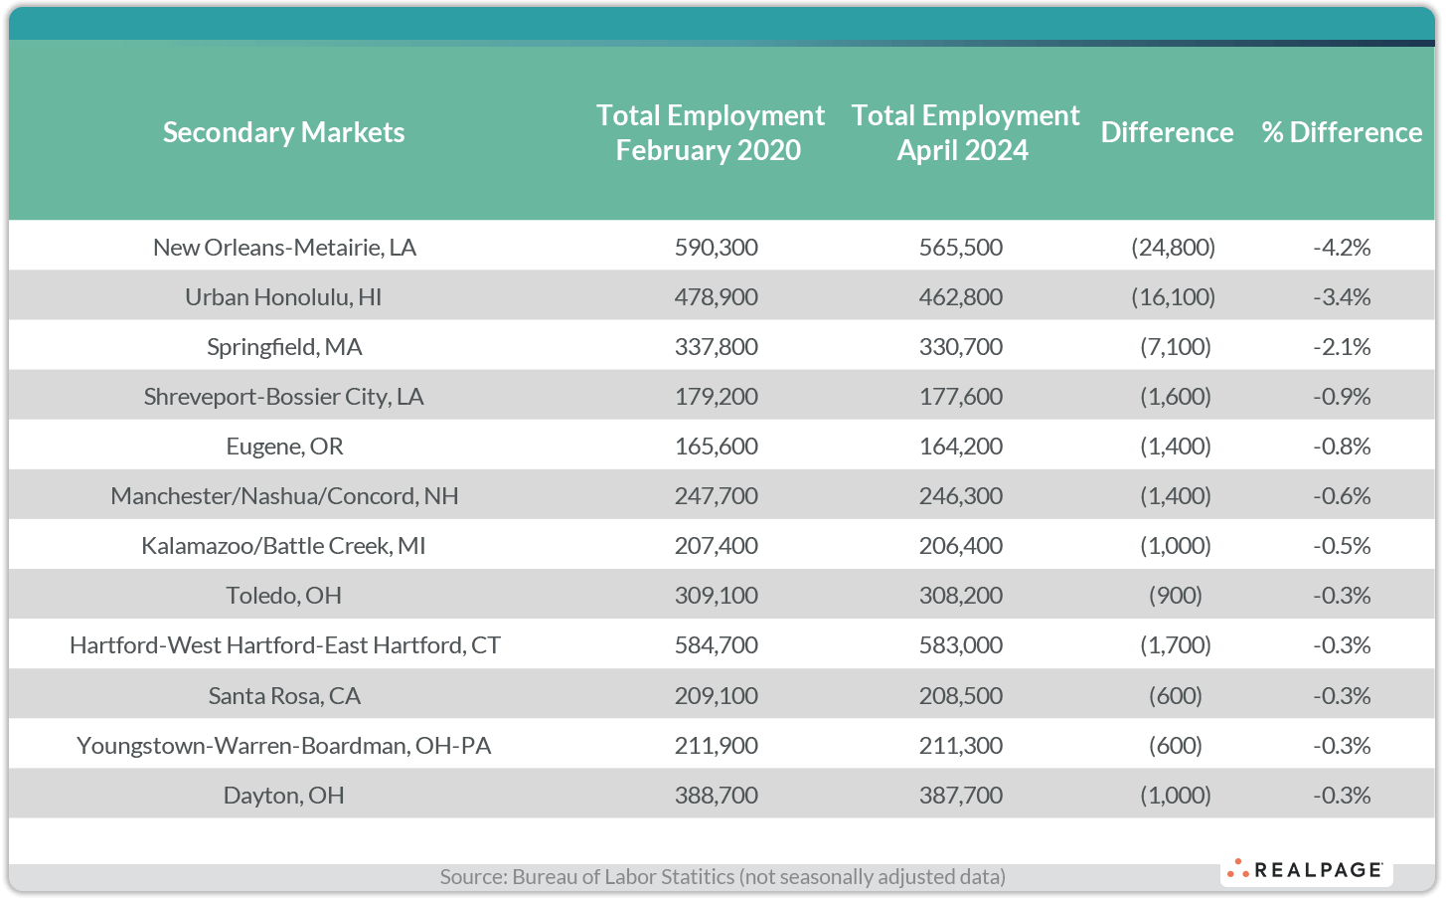Select the Eugene, OR row label

(x=284, y=447)
